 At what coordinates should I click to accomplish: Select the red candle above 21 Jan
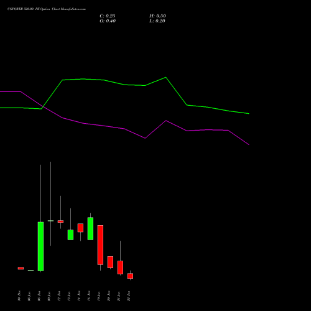click(120, 267)
